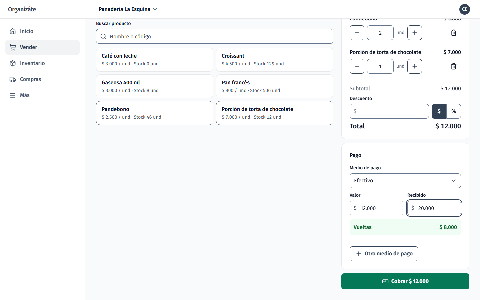Select the Pan francés product card

[275, 86]
